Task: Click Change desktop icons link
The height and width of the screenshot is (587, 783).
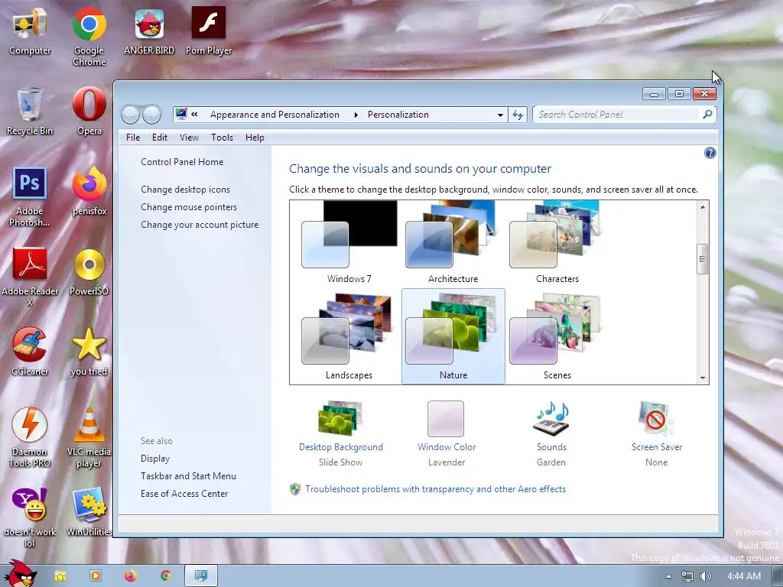Action: point(185,190)
